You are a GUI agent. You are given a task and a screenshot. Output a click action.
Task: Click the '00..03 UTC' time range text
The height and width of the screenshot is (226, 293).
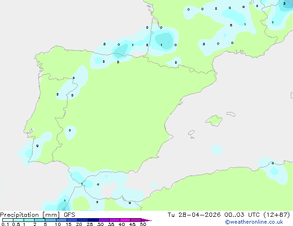point(242,215)
